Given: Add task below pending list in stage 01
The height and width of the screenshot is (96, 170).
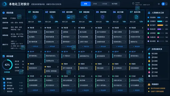Looking at the screenshot, I should coord(35,46).
